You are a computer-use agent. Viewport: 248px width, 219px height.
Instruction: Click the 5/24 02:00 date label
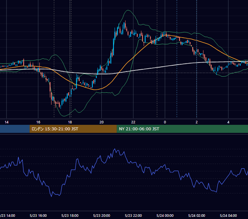197,215
